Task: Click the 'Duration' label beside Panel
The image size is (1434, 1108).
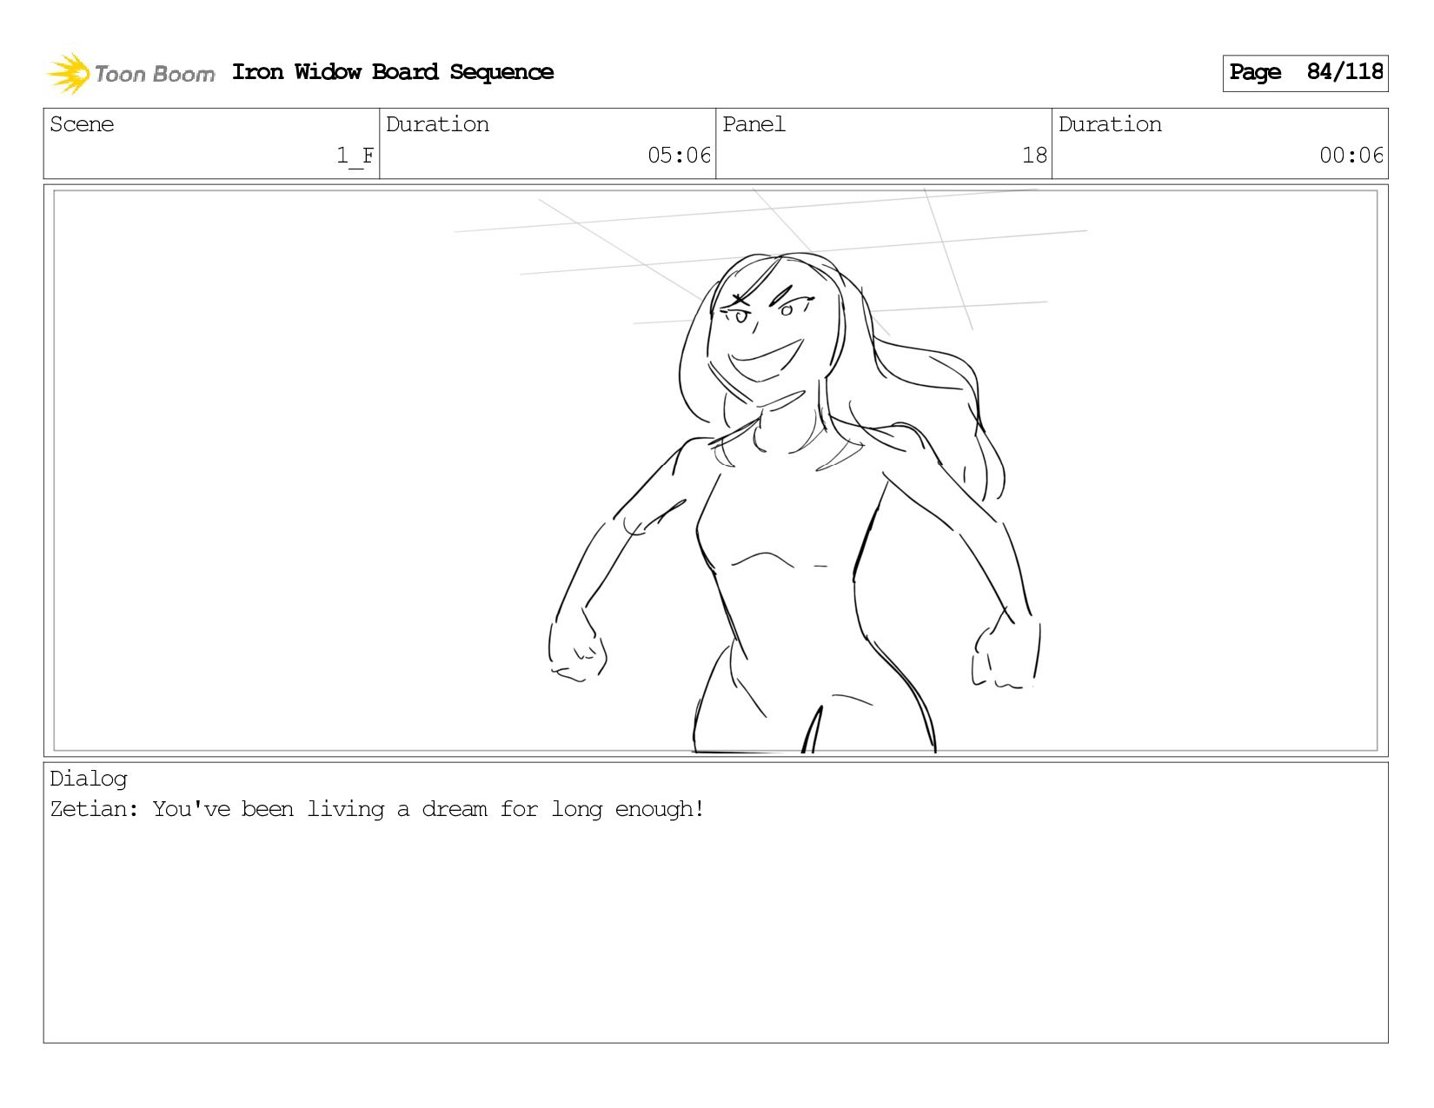Action: coord(1110,124)
